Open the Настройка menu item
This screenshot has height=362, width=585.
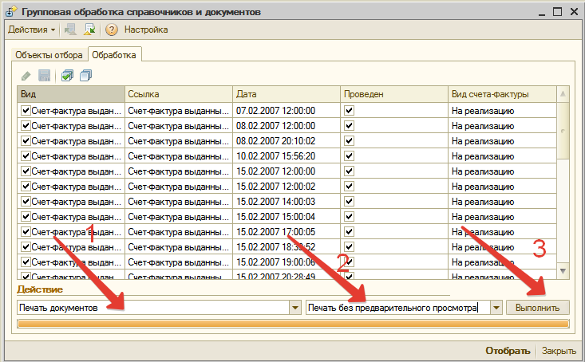click(146, 30)
